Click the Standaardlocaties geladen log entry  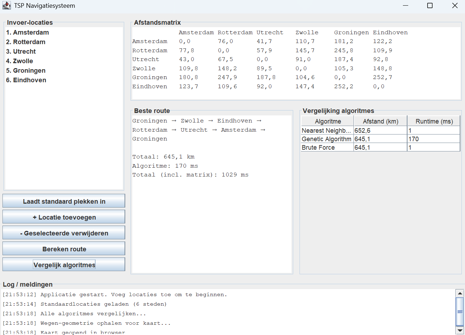[84, 304]
